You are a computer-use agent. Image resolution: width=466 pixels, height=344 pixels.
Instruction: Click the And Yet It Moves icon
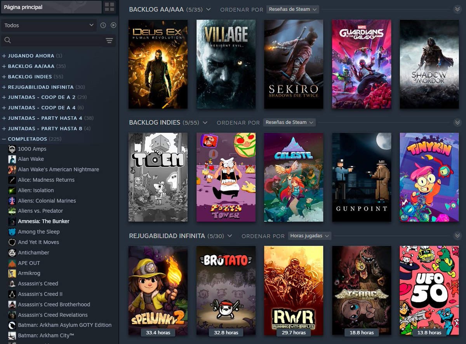[x=12, y=242]
